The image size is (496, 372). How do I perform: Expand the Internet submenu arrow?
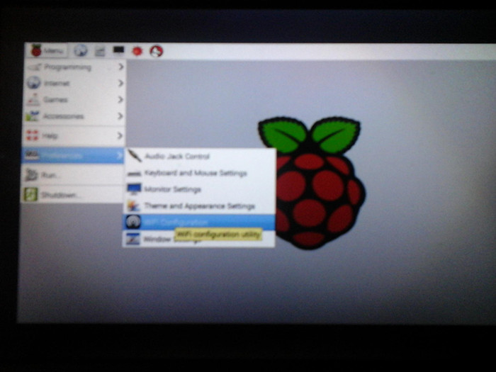(120, 83)
